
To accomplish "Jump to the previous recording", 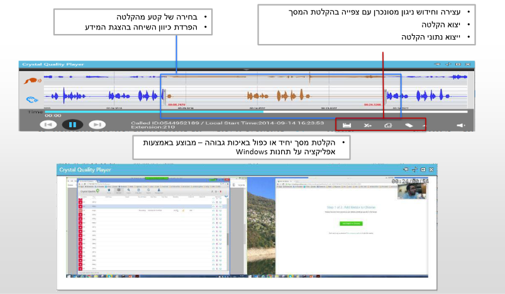I will [48, 125].
